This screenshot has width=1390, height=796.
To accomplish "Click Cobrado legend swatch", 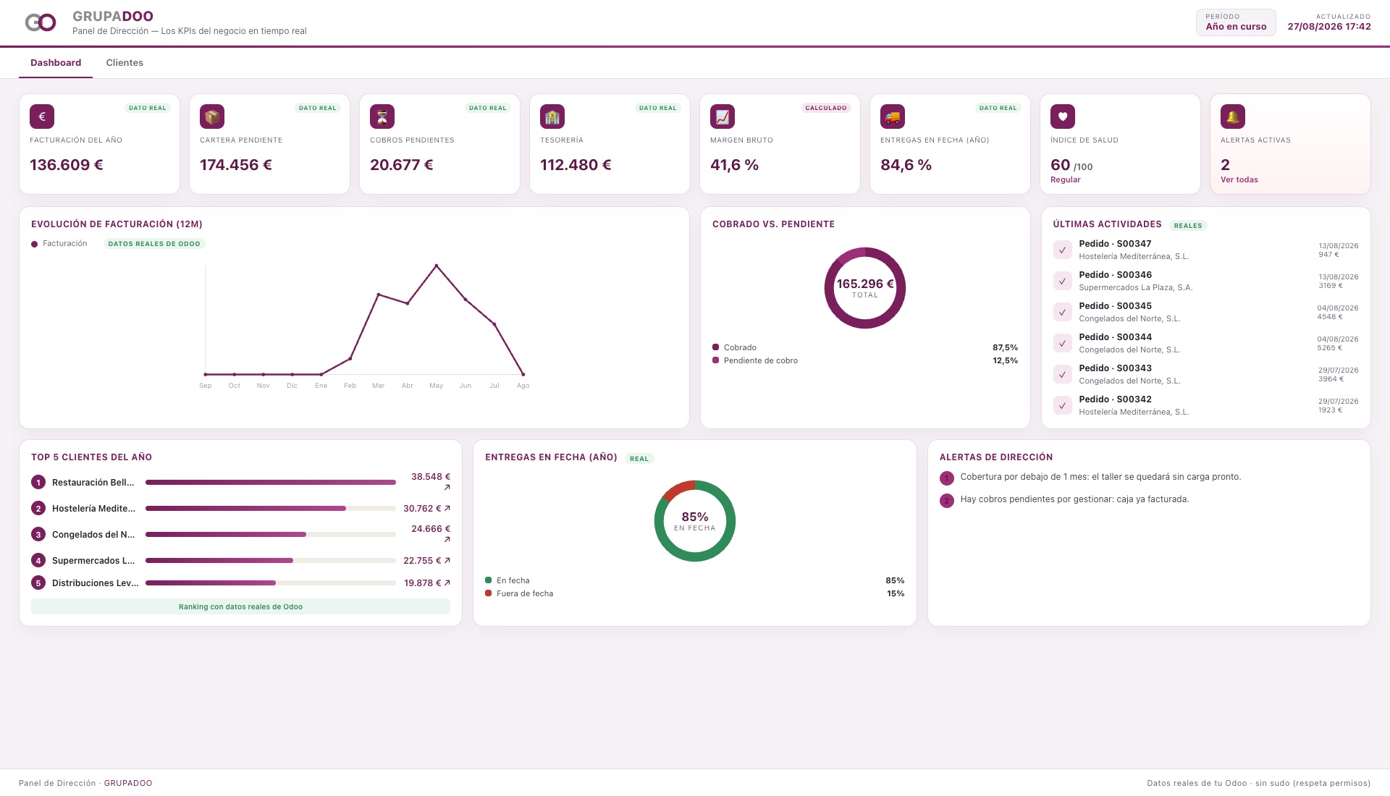I will (715, 347).
